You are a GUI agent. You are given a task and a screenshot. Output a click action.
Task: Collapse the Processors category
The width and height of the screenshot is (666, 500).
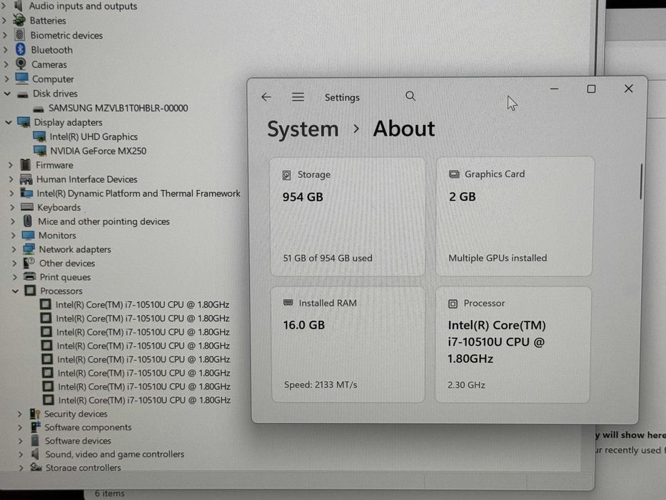15,291
